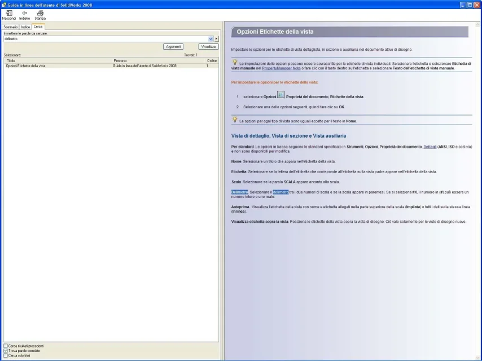Switch to the Sommario tab
This screenshot has width=482, height=361.
[x=11, y=27]
